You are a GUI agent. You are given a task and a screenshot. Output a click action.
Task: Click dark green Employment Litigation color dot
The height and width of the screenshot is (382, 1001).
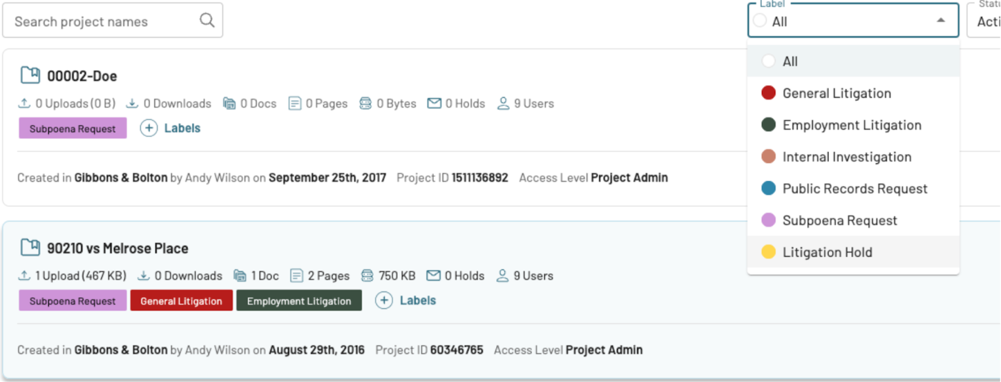tap(768, 125)
